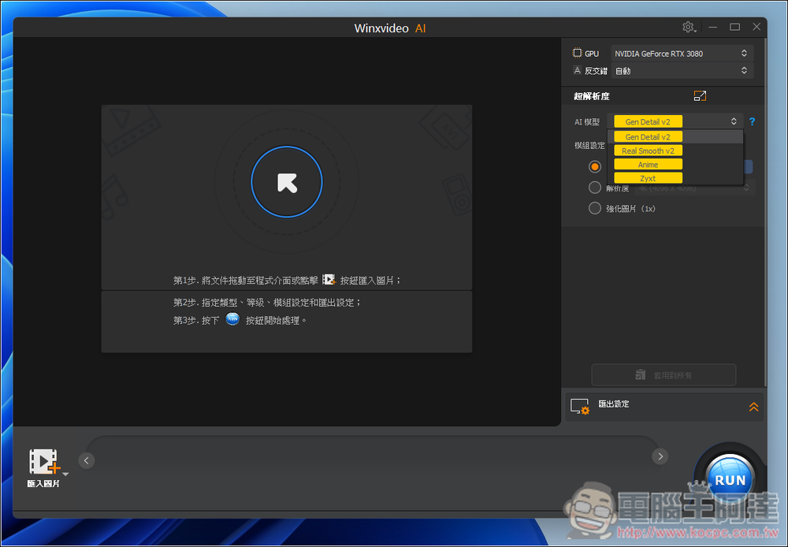The image size is (788, 547).
Task: Collapse the AI model dropdown
Action: point(733,121)
